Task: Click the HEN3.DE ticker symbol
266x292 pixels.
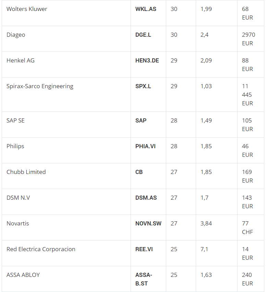Action: point(147,60)
